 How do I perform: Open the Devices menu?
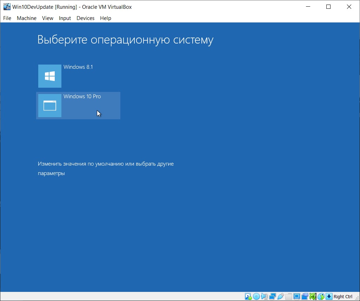pyautogui.click(x=85, y=18)
